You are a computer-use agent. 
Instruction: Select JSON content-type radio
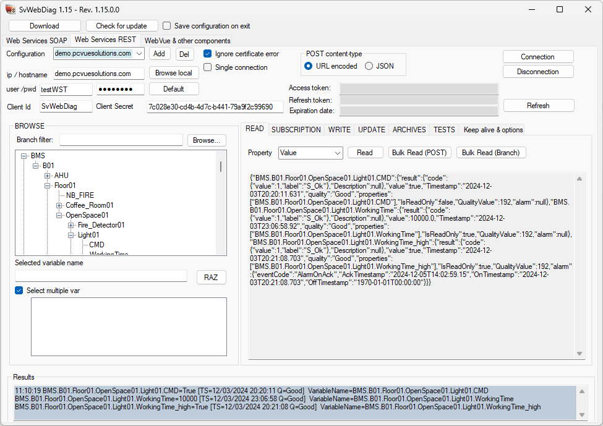click(x=369, y=66)
